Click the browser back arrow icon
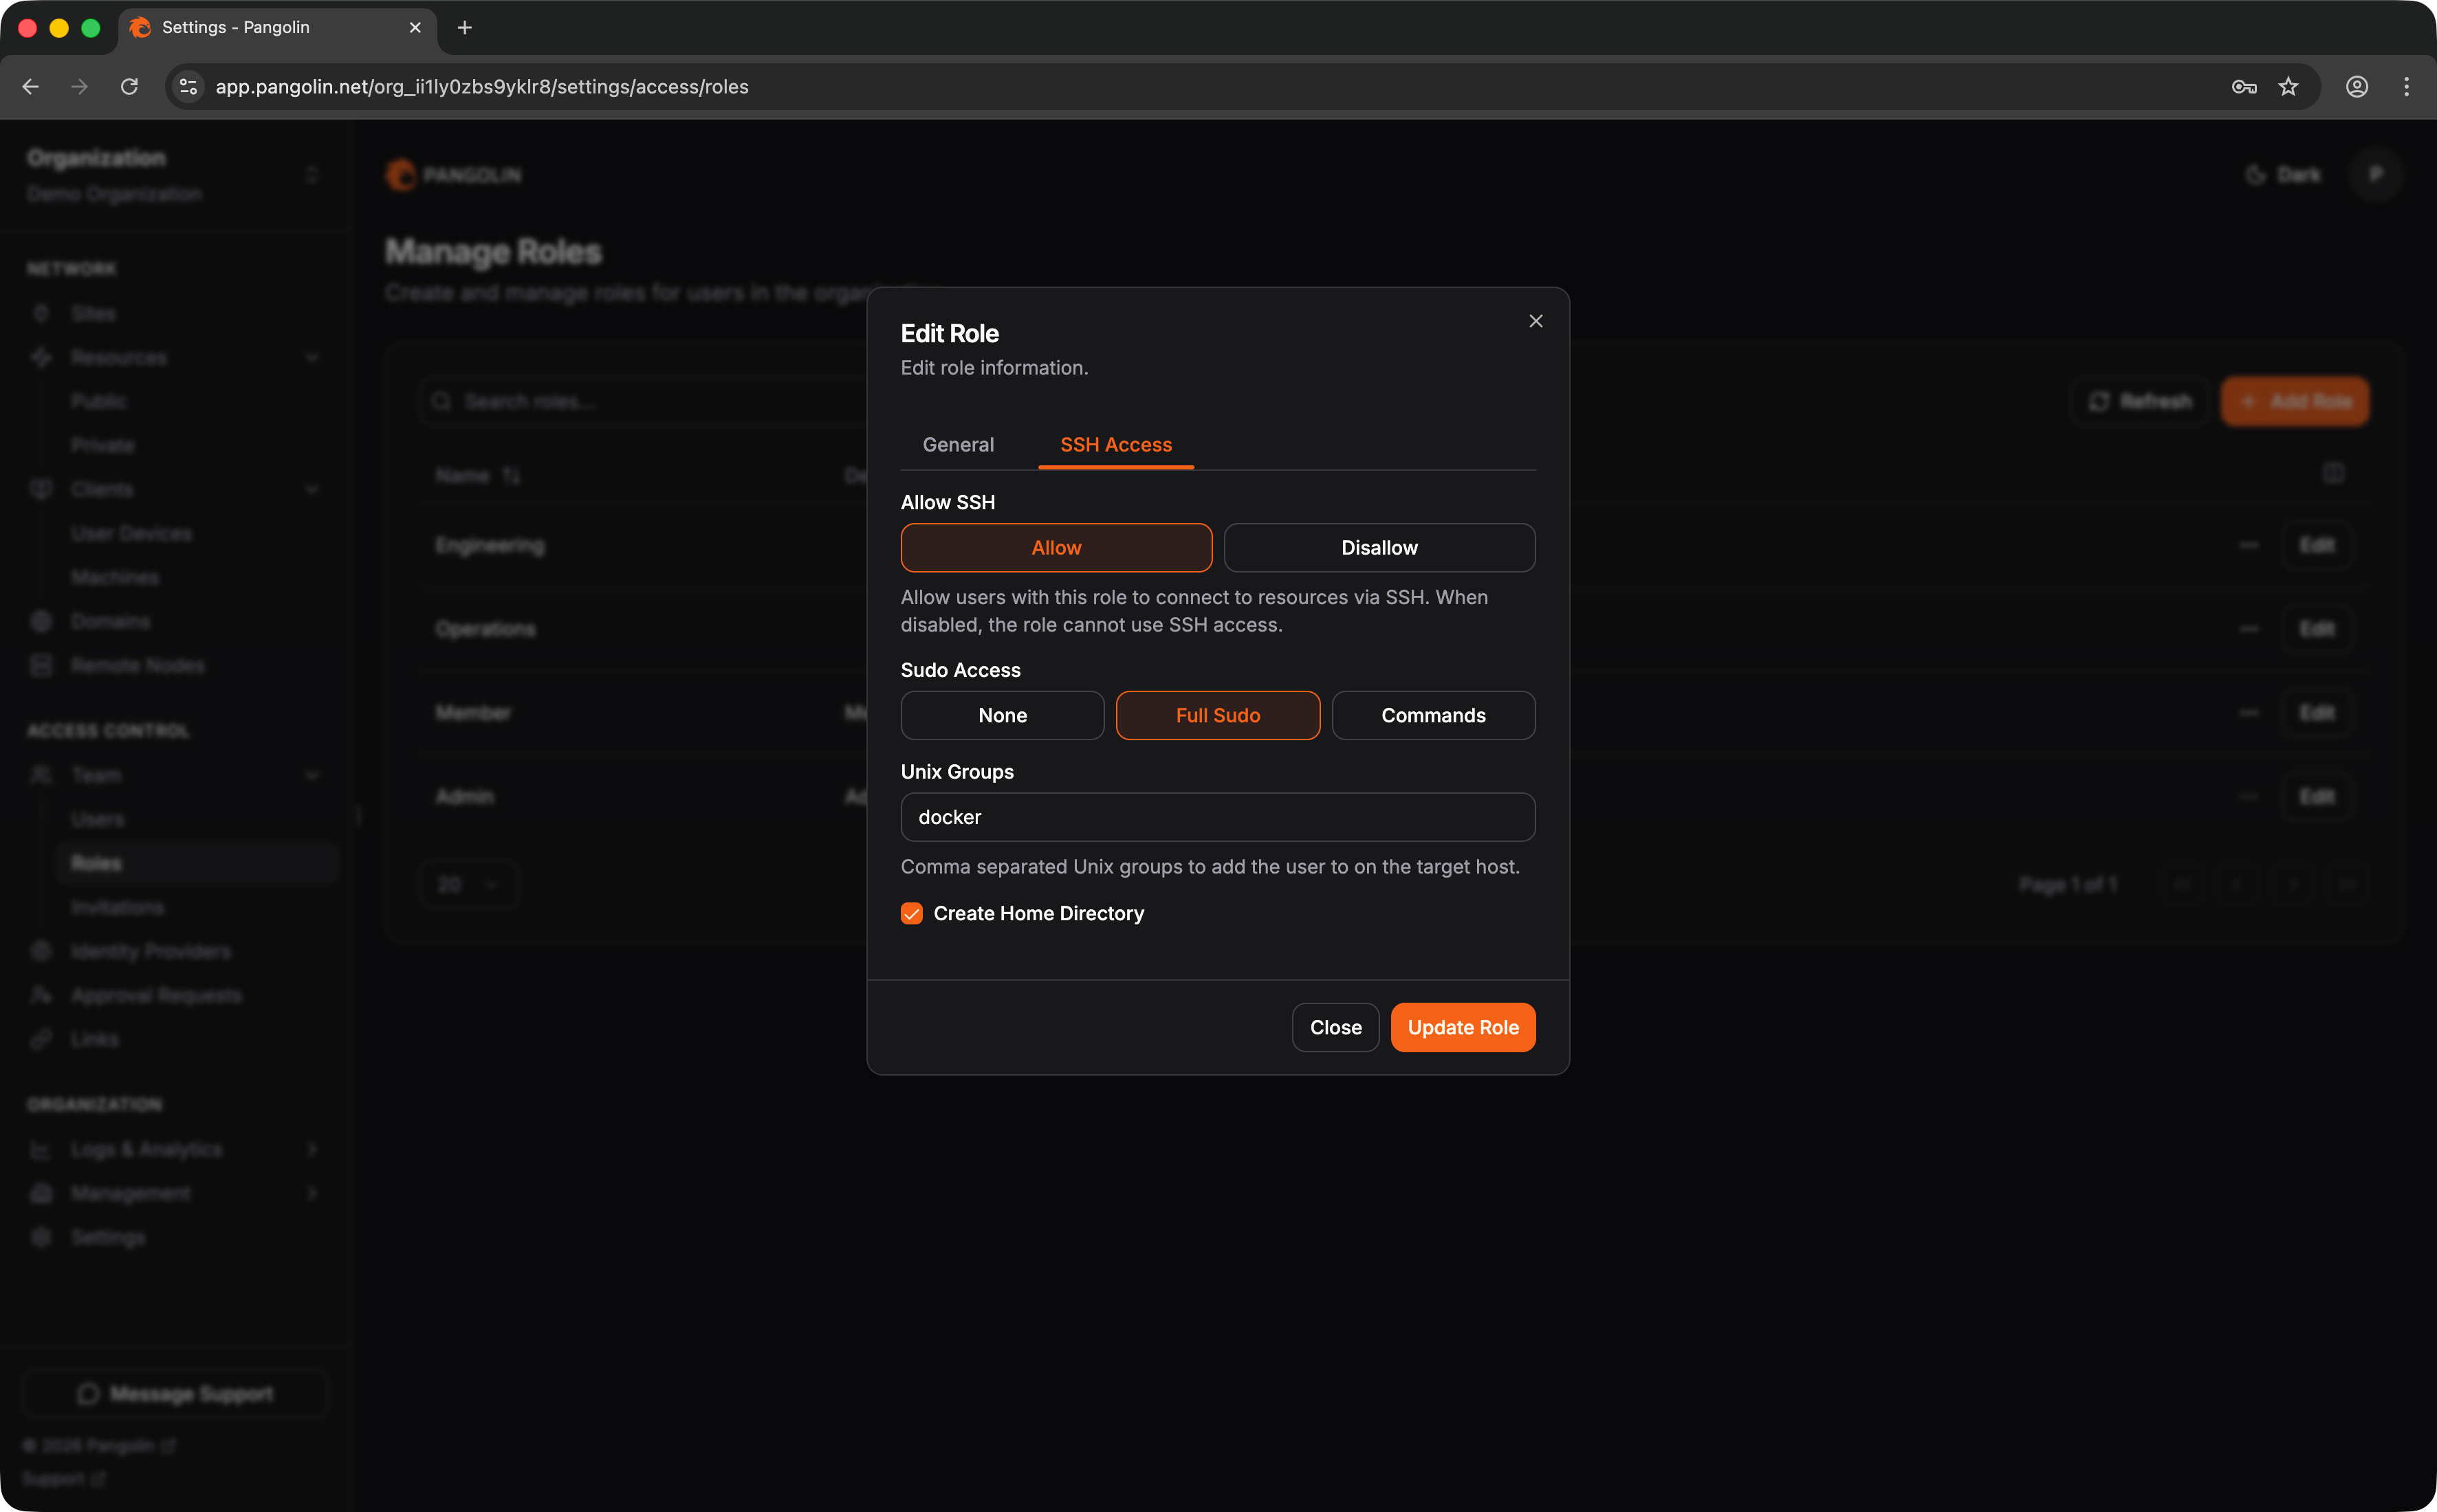Screen dimensions: 2437x1512 [31, 87]
